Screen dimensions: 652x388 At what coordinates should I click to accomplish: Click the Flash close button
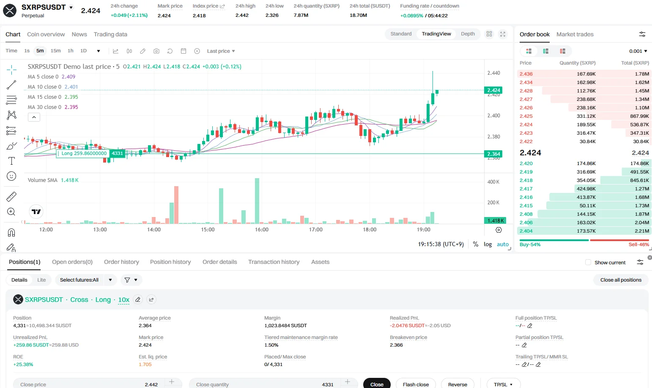click(x=416, y=384)
